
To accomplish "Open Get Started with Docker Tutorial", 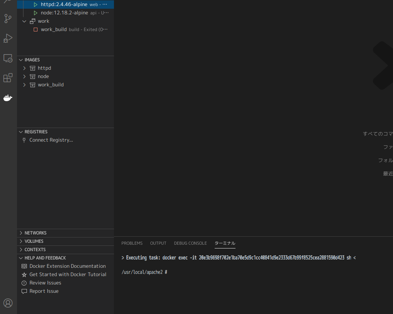I will [x=68, y=275].
